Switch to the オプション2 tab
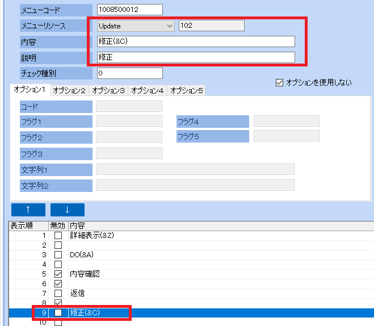 (69, 90)
